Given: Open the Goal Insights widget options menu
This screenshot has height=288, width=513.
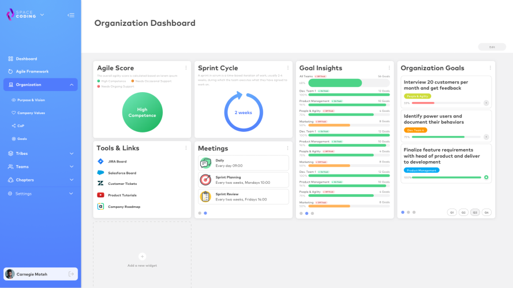Looking at the screenshot, I should point(389,68).
